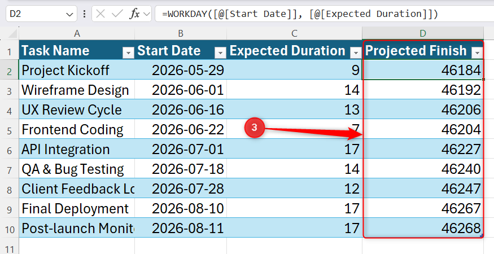Select the finish cell showing 46240
This screenshot has height=254, width=494.
tap(423, 169)
